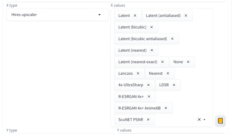Viewport: 232px width, 134px height.
Task: Expand the X values dropdown arrow
Action: (204, 119)
